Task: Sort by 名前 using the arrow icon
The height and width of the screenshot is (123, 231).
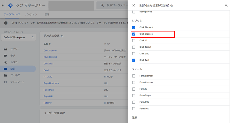Action: click(x=50, y=44)
